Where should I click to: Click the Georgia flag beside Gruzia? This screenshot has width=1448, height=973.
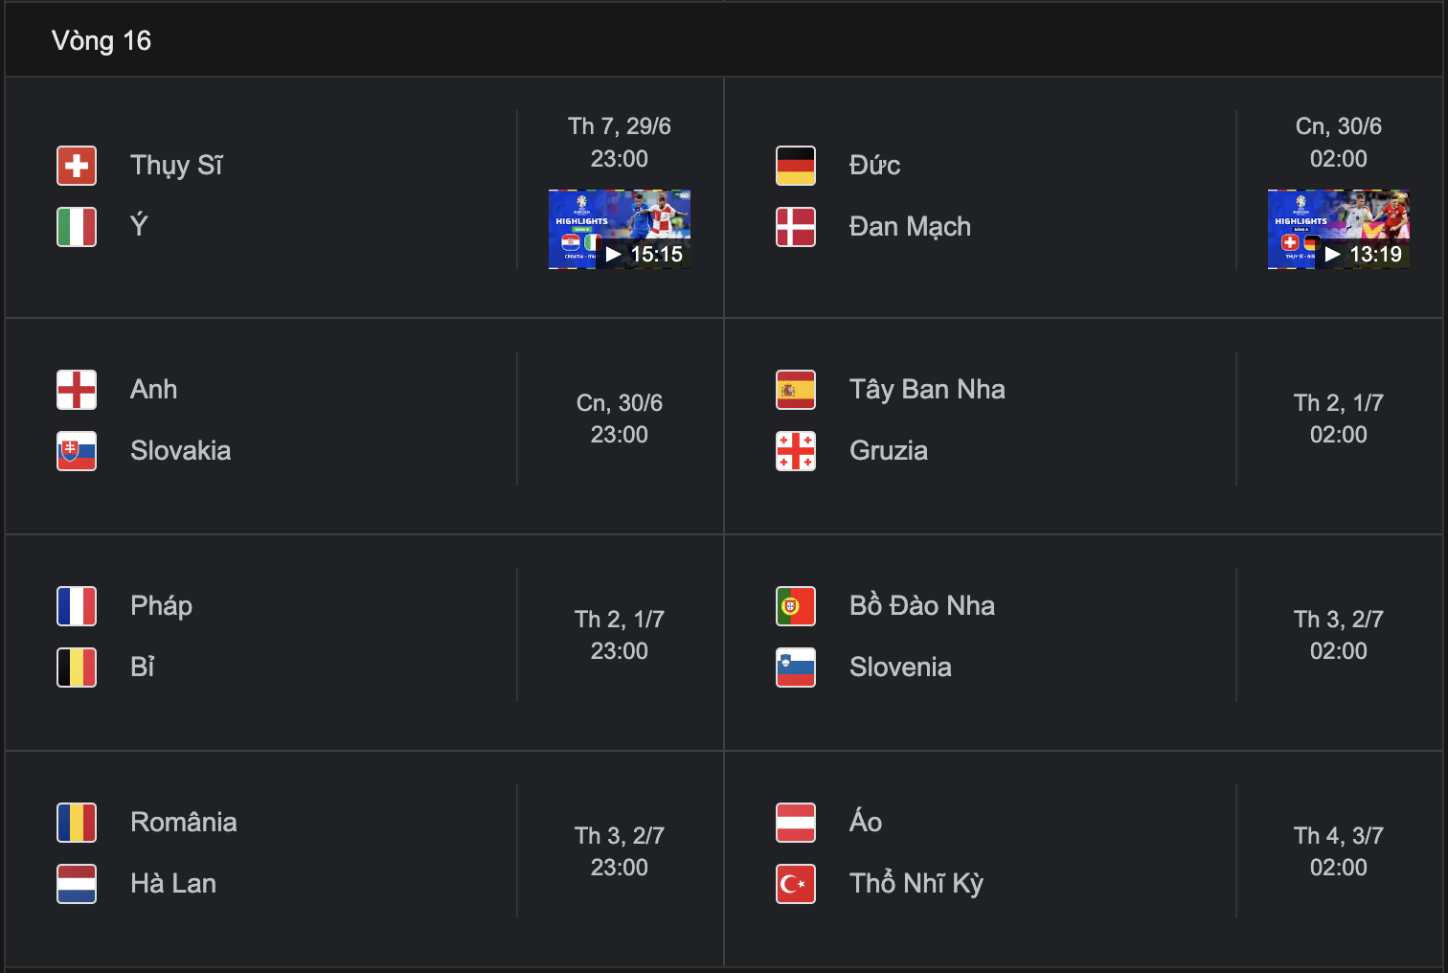coord(796,451)
